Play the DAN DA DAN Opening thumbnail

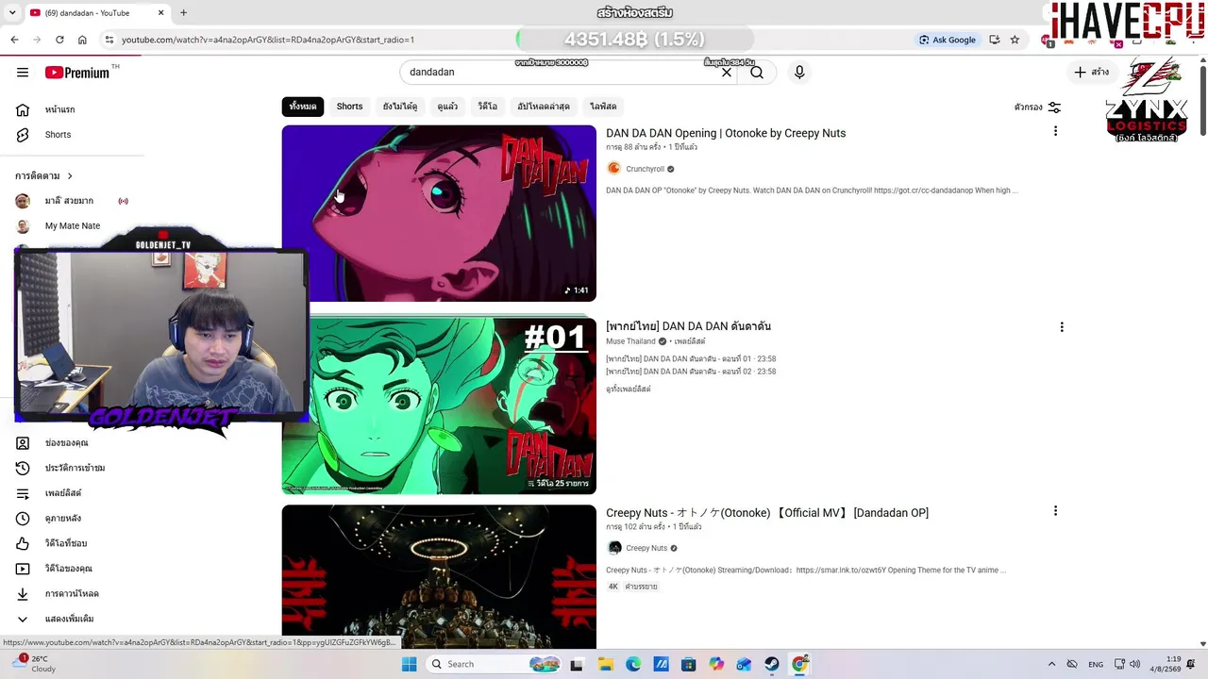tap(439, 213)
